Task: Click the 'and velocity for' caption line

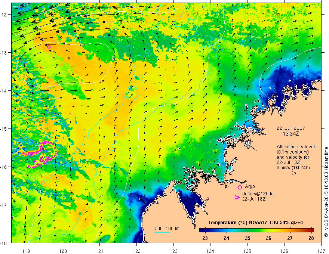Action: coord(293,157)
